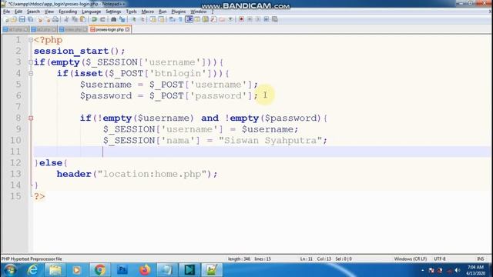Open the File menu
This screenshot has width=493, height=277.
tap(6, 12)
